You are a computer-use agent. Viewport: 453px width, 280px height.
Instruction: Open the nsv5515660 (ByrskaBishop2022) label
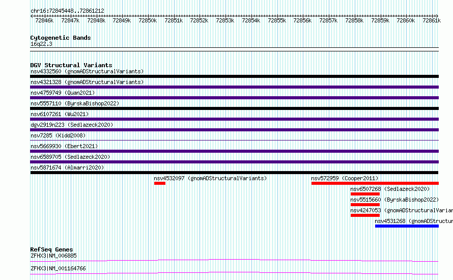[x=394, y=200]
